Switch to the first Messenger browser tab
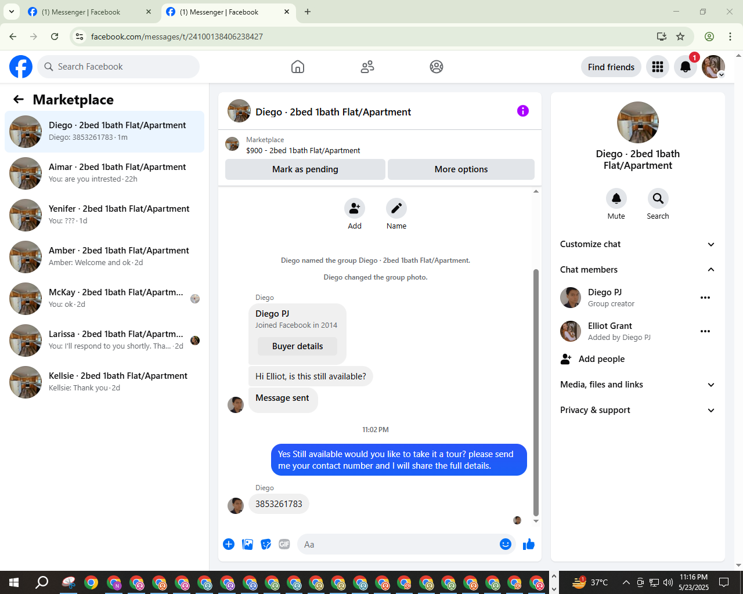Viewport: 743px width, 594px height. [90, 12]
